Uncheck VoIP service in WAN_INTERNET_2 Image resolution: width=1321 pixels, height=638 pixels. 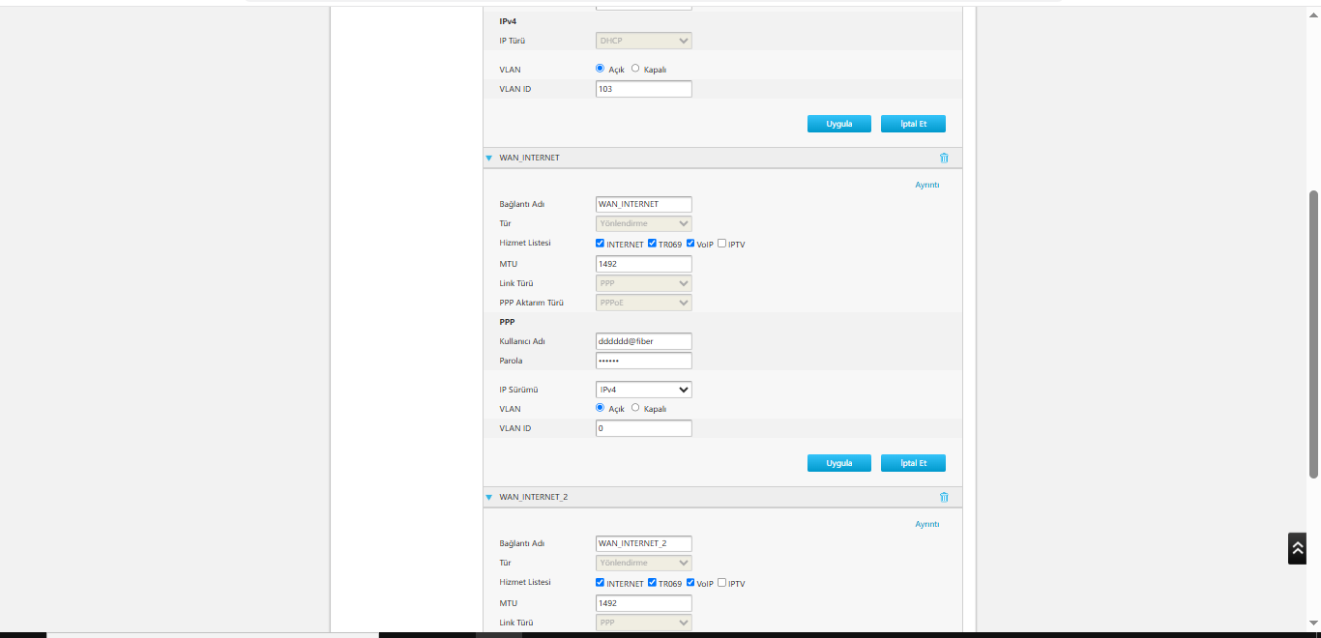(690, 583)
